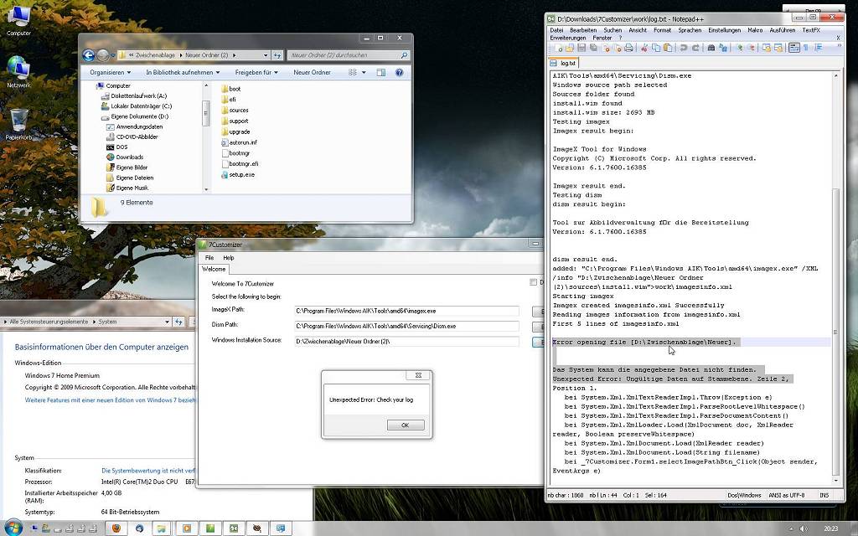Select the Welcome tab in 7Customizer
The height and width of the screenshot is (536, 858).
tap(214, 269)
